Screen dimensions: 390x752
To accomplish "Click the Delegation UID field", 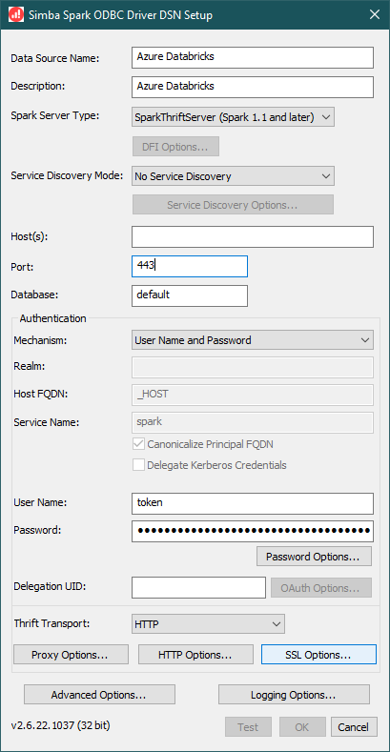I will [198, 588].
